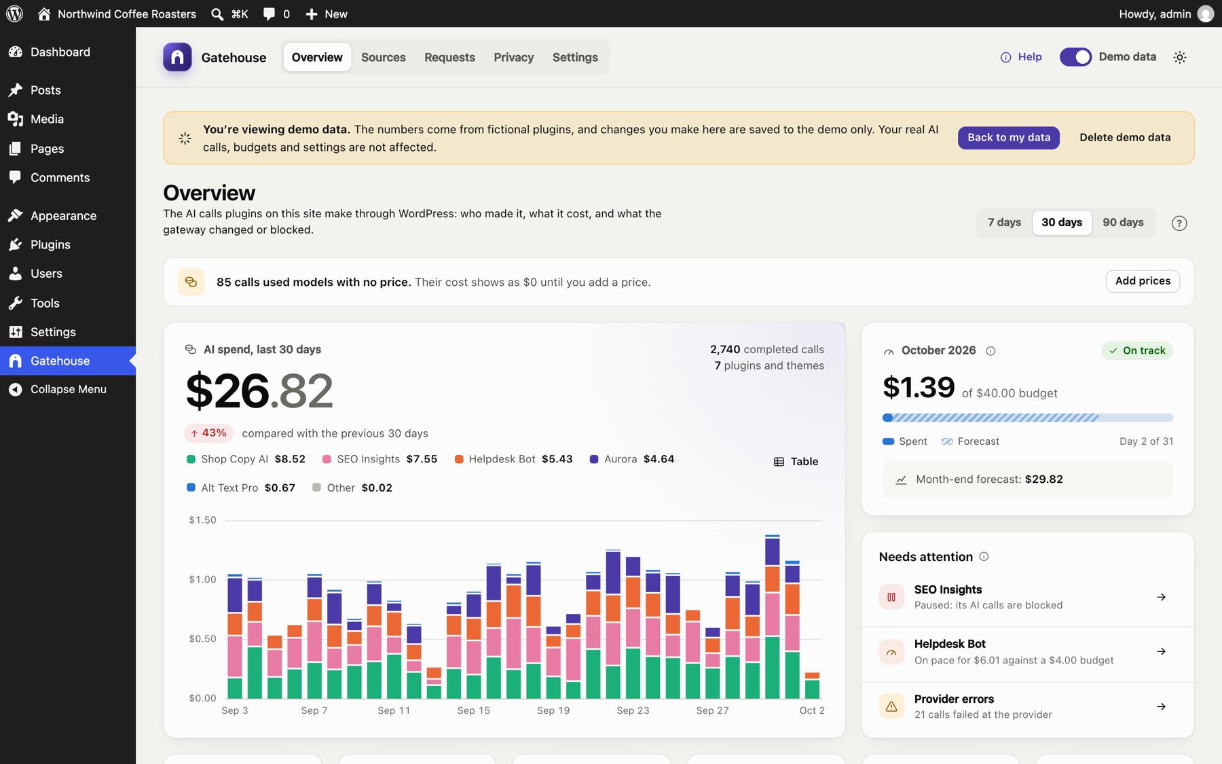Open SEO Insights detail arrow
The width and height of the screenshot is (1222, 764).
click(x=1162, y=597)
